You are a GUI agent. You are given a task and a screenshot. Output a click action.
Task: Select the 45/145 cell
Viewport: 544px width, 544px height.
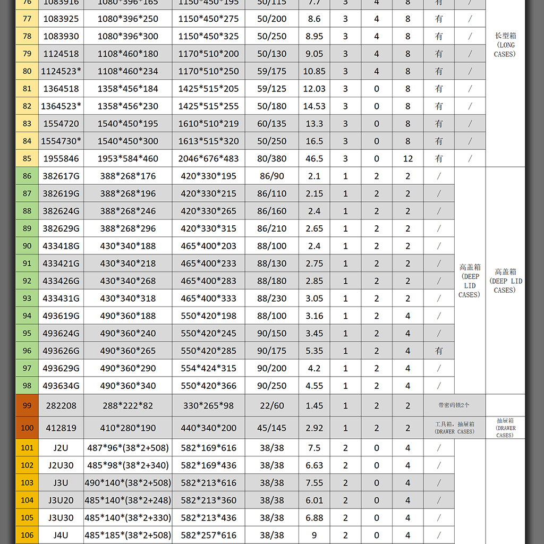(x=271, y=428)
